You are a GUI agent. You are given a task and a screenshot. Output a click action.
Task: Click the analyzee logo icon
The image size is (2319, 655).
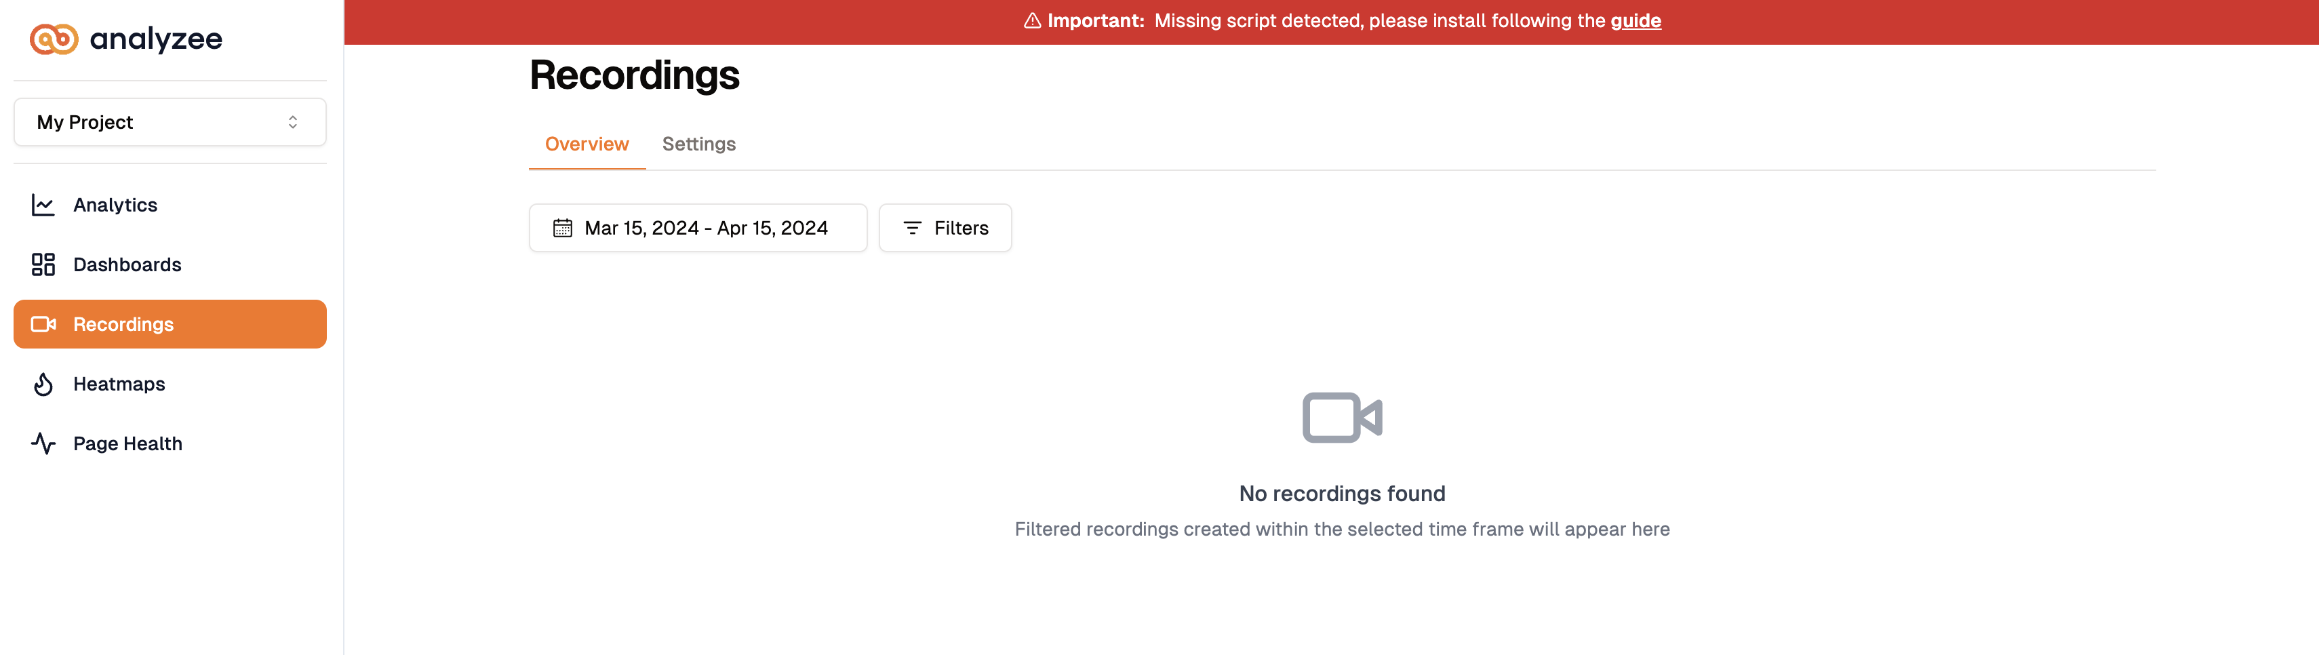coord(54,39)
